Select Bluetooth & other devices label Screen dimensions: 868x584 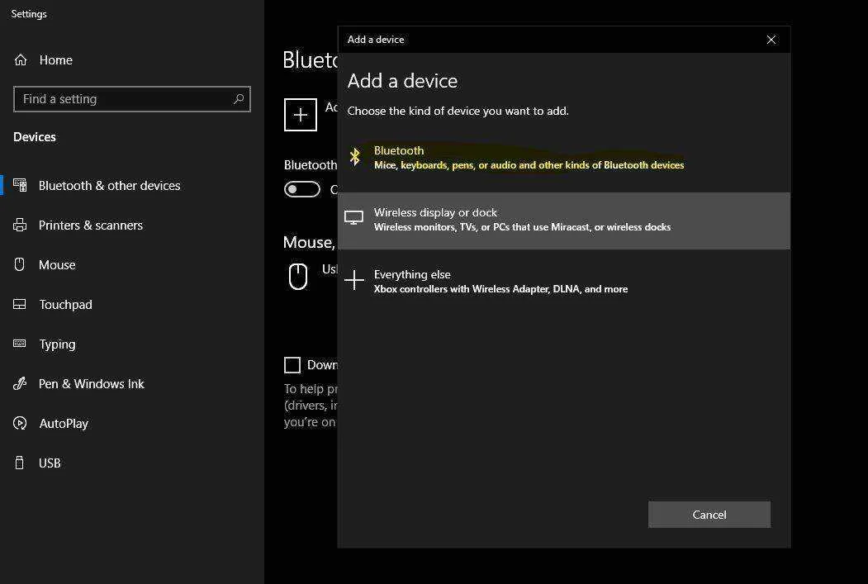tap(110, 185)
